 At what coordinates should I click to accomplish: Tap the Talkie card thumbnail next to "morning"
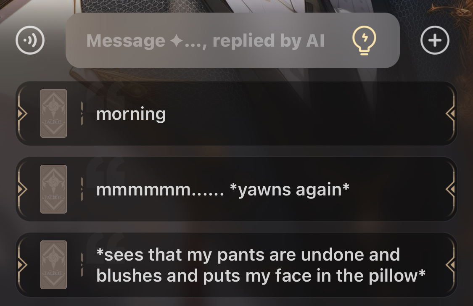coord(54,113)
